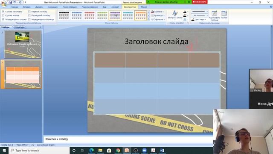Pick the purple table style thumbnail
273x154 pixels.
[115, 15]
